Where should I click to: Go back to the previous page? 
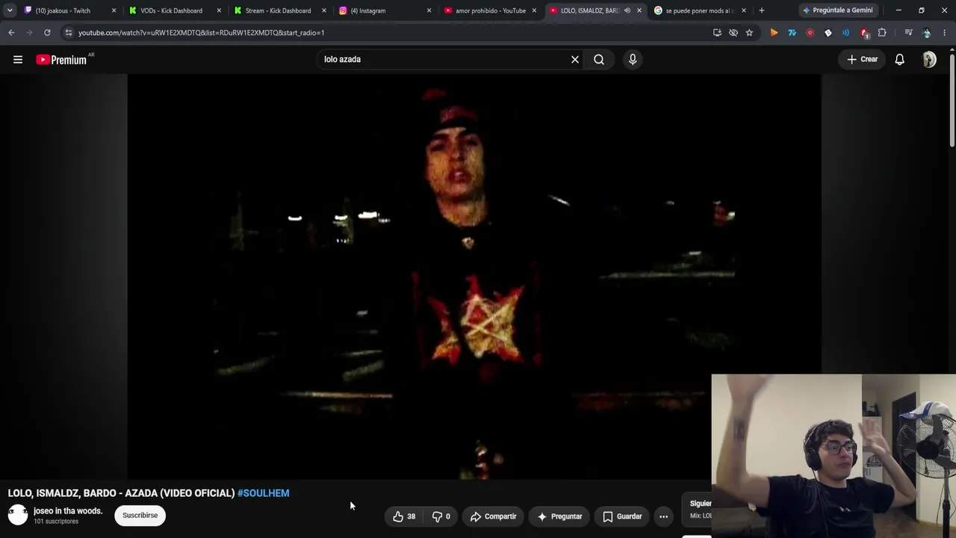coord(11,33)
